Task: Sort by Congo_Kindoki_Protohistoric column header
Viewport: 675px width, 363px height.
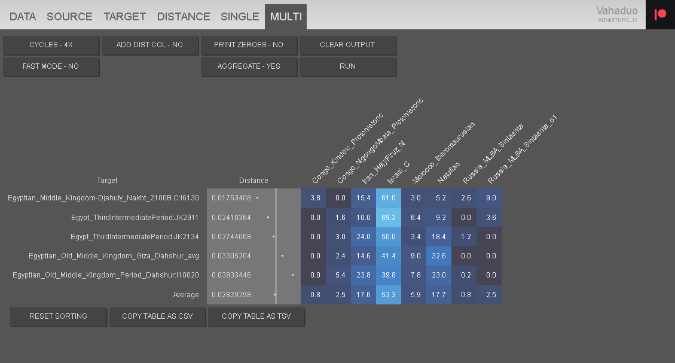Action: click(347, 148)
